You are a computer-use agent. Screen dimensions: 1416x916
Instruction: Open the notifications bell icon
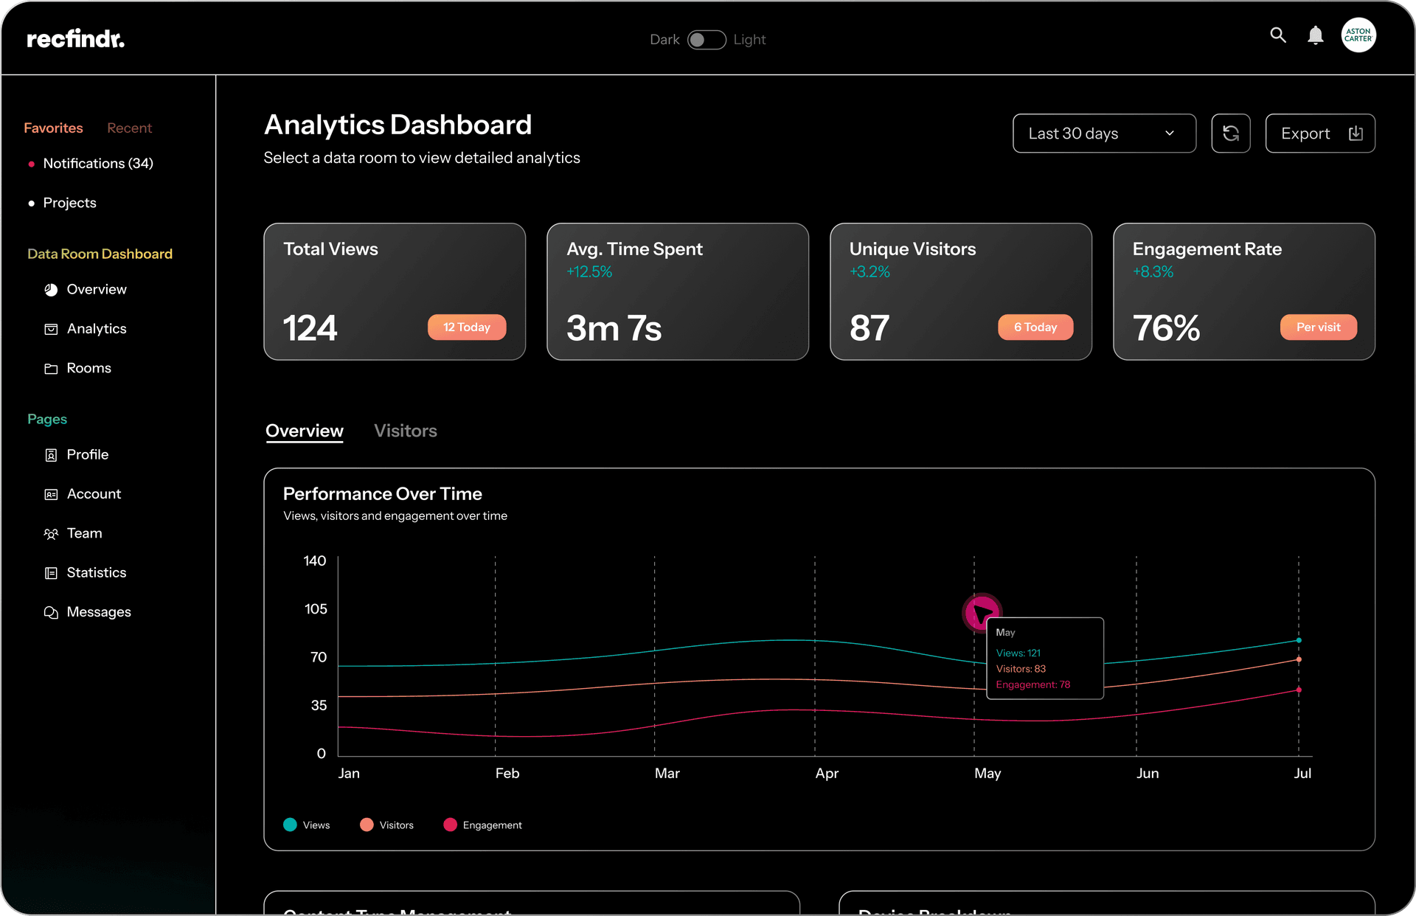[x=1315, y=35]
